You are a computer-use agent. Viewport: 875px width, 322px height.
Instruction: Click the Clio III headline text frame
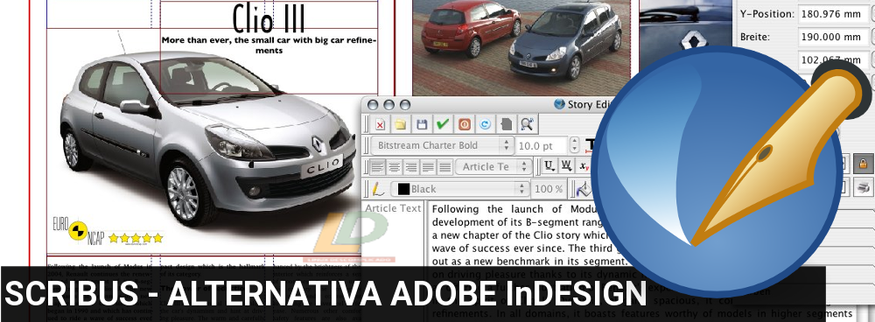(269, 18)
